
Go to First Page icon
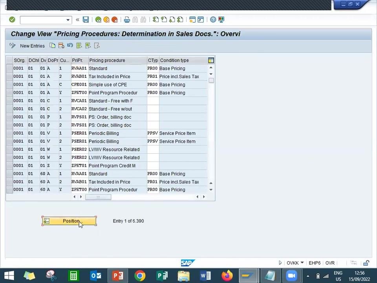pos(156,20)
